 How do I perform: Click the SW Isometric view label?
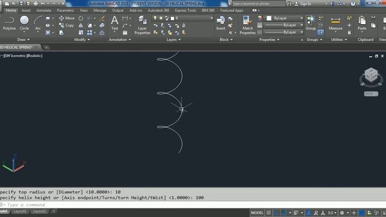click(x=14, y=56)
